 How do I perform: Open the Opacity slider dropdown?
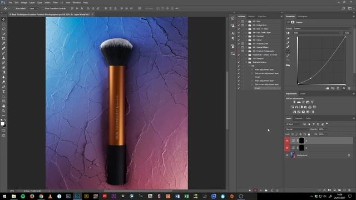click(327, 129)
